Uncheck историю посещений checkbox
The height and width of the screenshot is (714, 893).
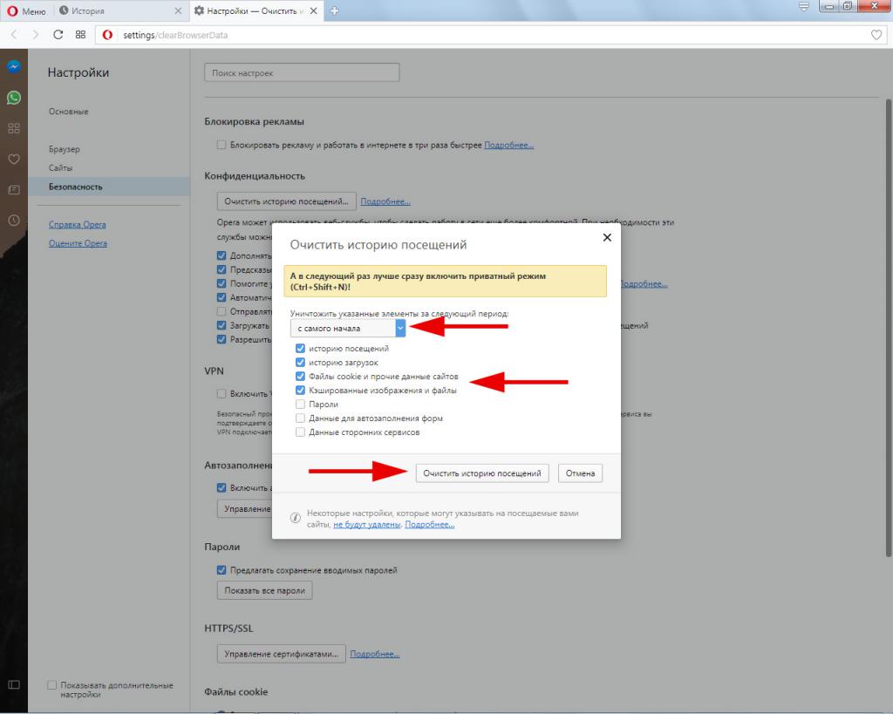300,349
